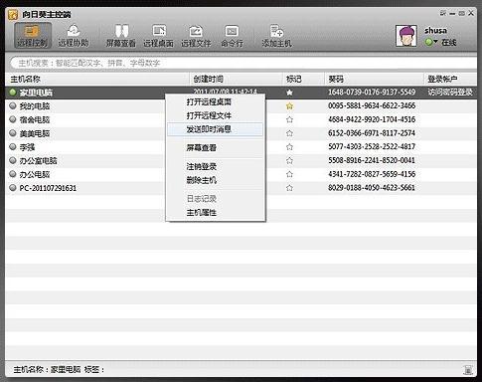482x382 pixels.
Task: Click the offline status dot of 宿舍电脑
Action: point(13,119)
